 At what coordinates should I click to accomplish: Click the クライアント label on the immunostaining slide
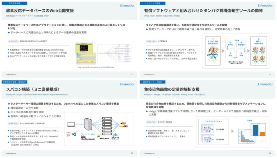pos(151,122)
